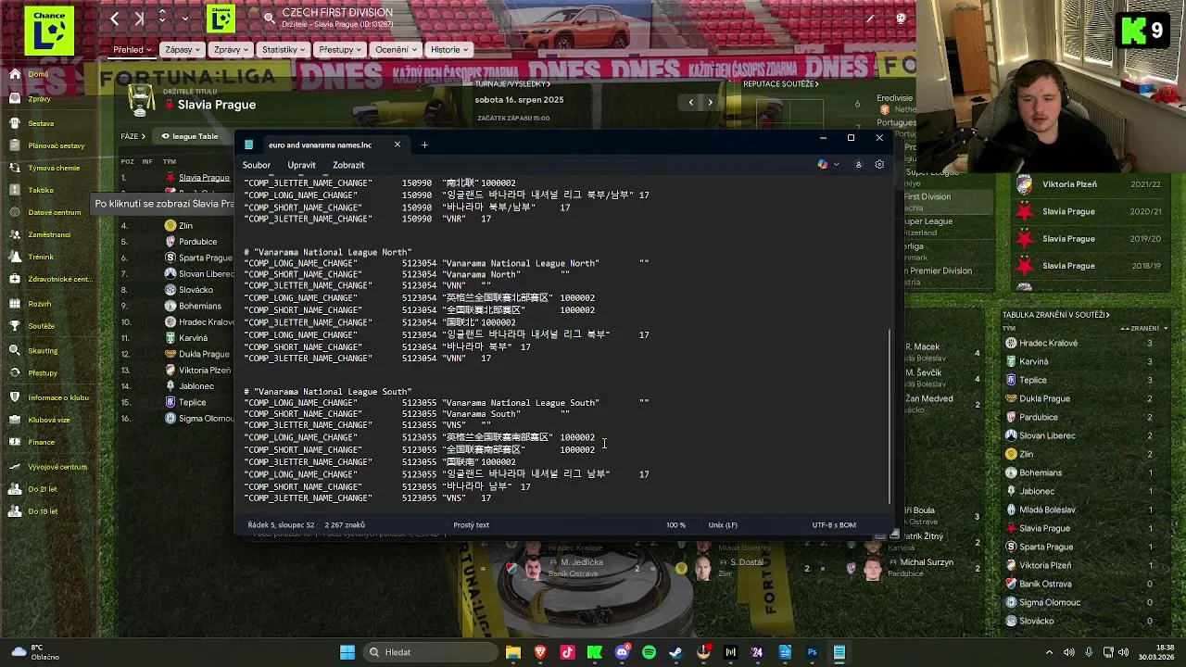Open Zprávy dropdown in top menu
The width and height of the screenshot is (1186, 667).
coord(231,49)
